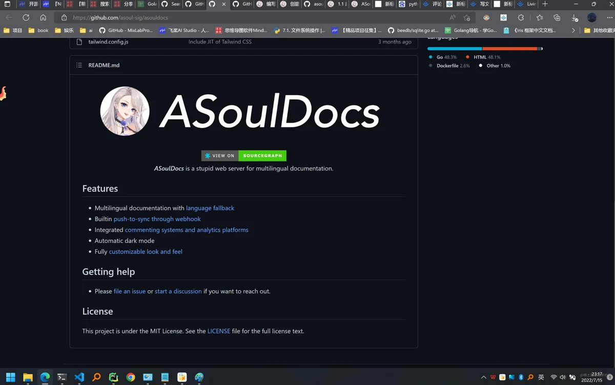This screenshot has height=385, width=615.
Task: Open the Golang导航 bookmark
Action: point(471,30)
